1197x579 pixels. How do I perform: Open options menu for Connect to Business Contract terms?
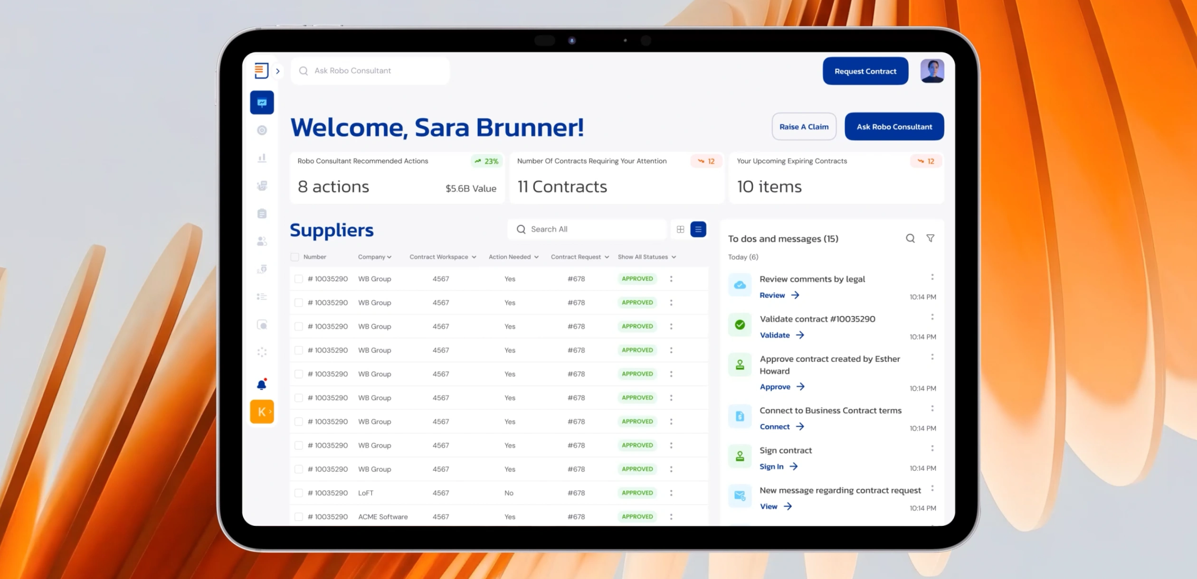pyautogui.click(x=932, y=408)
